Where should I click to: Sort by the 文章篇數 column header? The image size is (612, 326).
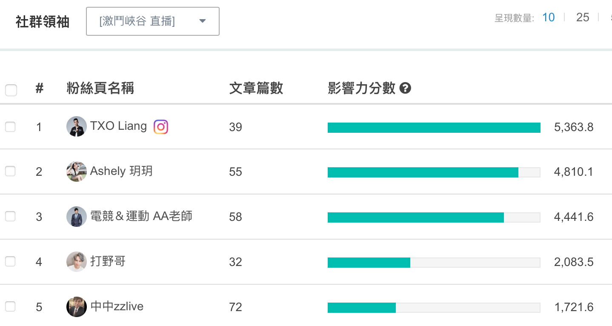pos(256,89)
